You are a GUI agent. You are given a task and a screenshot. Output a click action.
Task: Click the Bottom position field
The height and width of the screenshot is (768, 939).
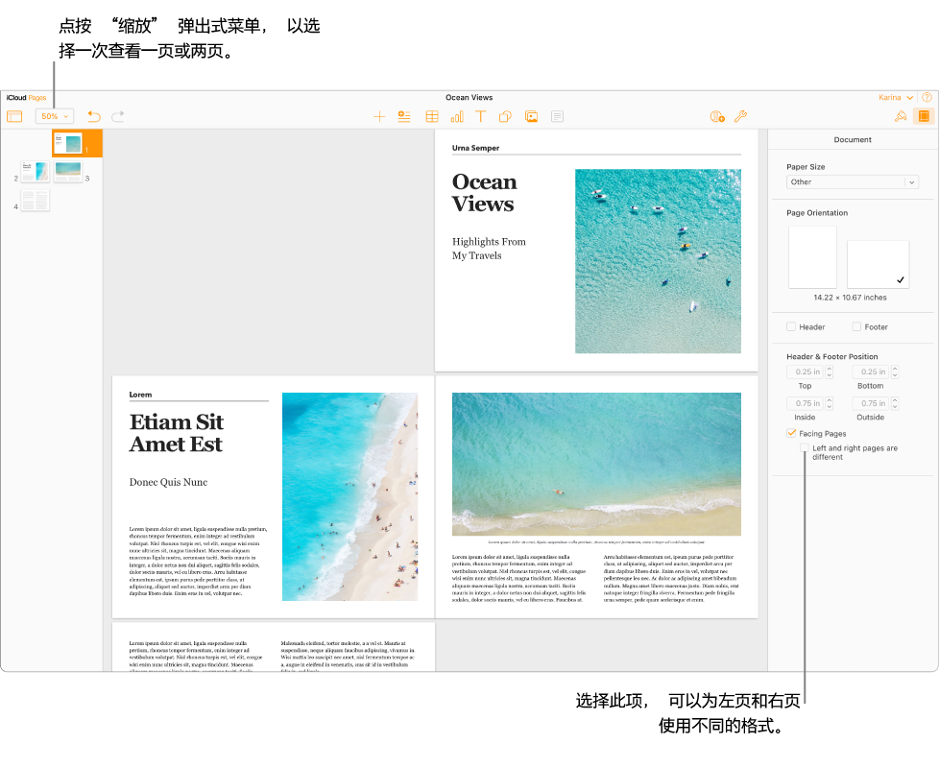[x=872, y=372]
